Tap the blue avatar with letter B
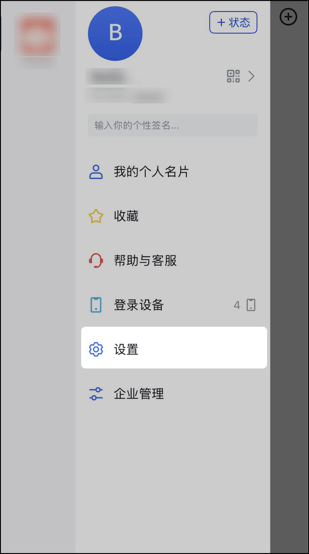 pos(115,33)
